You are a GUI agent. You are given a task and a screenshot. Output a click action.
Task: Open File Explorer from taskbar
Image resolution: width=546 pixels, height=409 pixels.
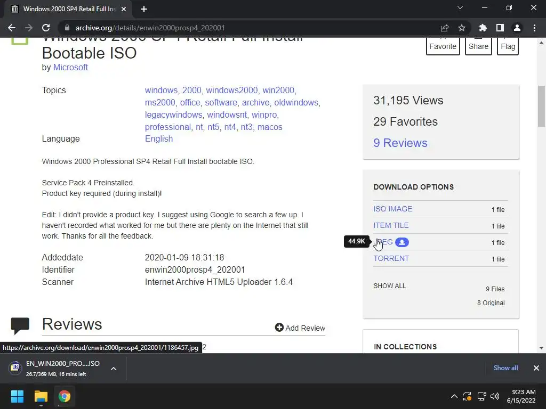[x=41, y=396]
